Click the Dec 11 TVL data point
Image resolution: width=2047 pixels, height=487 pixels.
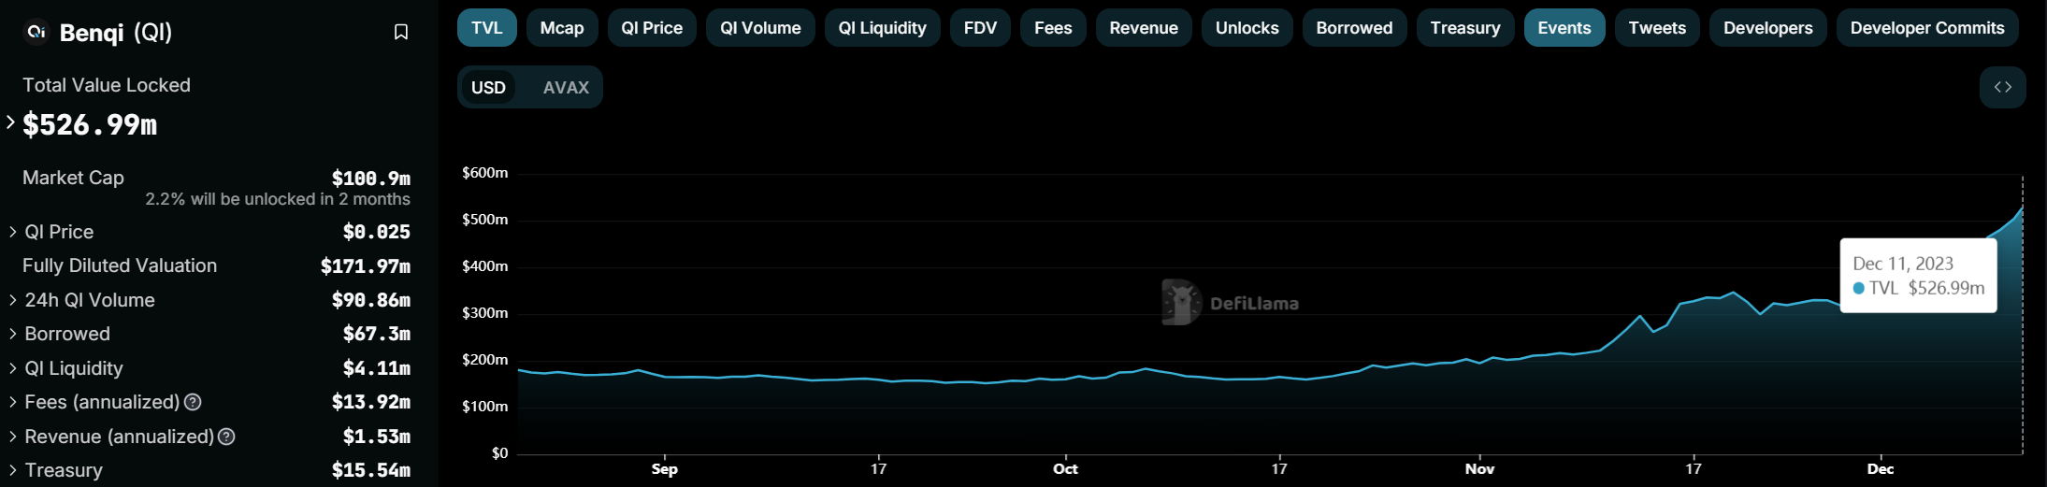pos(2022,208)
